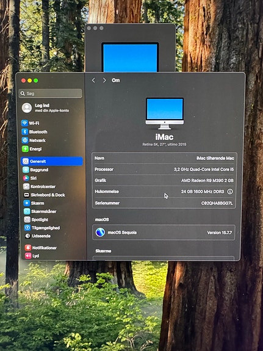263x351 pixels.
Task: Select the Bluetooth icon in sidebar
Action: click(24, 132)
